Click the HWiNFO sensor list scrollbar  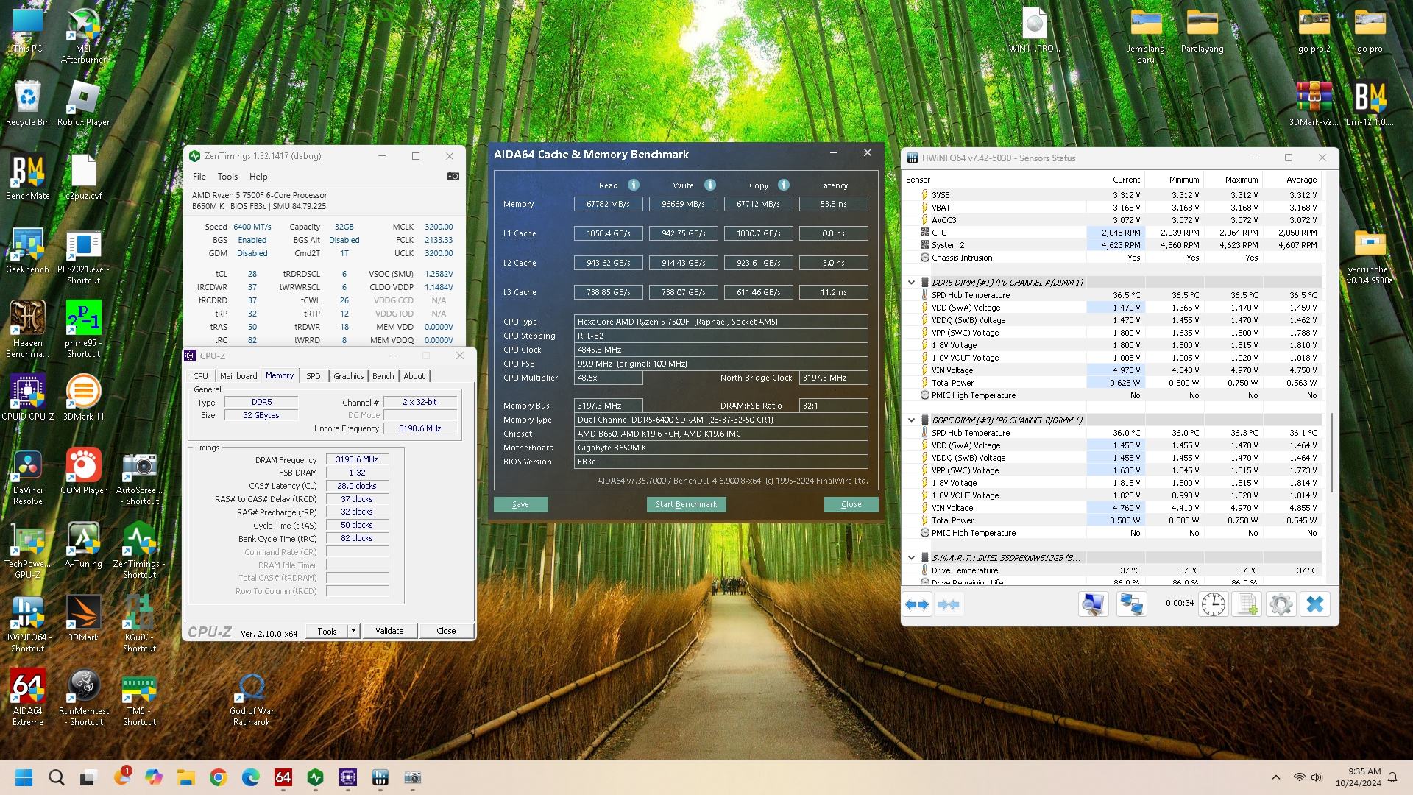(x=1331, y=453)
